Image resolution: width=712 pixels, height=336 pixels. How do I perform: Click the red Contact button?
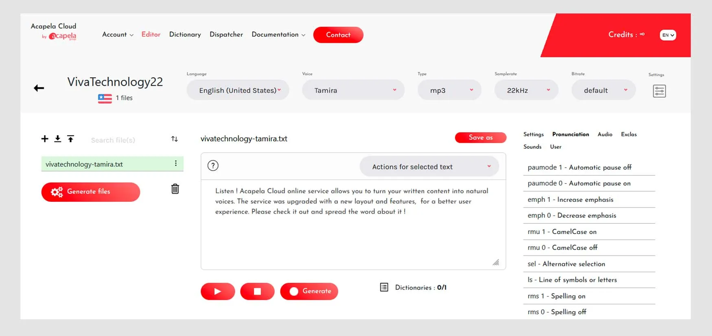click(338, 35)
